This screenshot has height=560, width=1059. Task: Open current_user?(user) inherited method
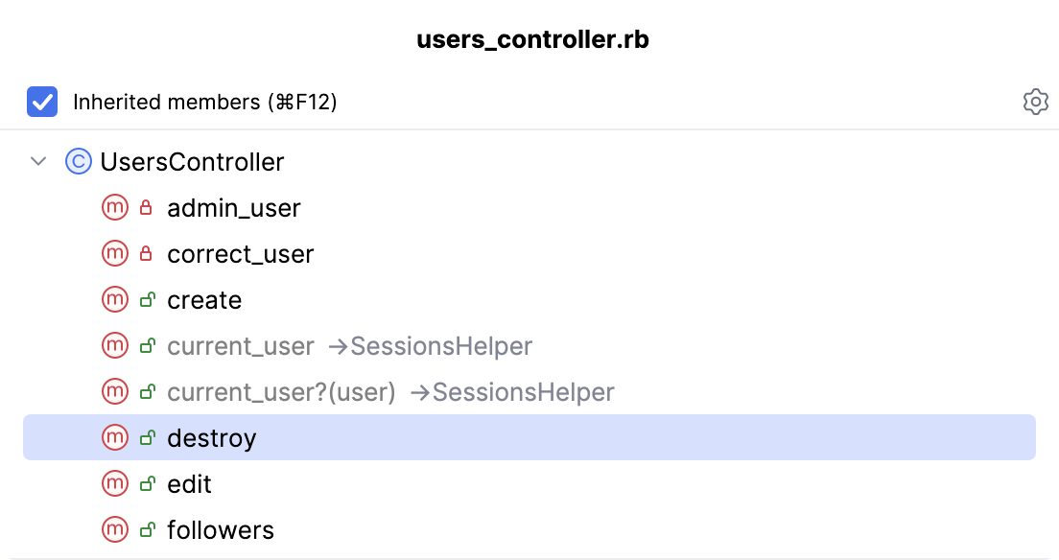281,392
